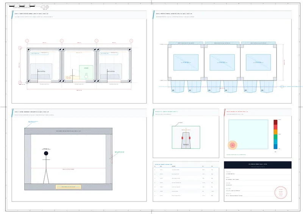The image size is (303, 214).
Task: Select the red hot spot on the heat map
Action: [x=233, y=145]
